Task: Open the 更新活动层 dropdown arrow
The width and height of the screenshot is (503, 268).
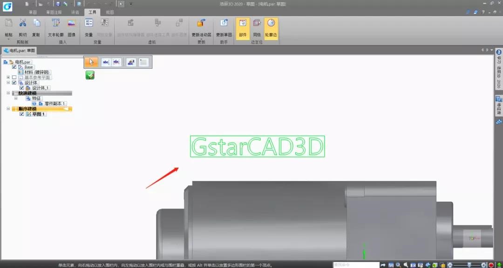Action: (201, 39)
